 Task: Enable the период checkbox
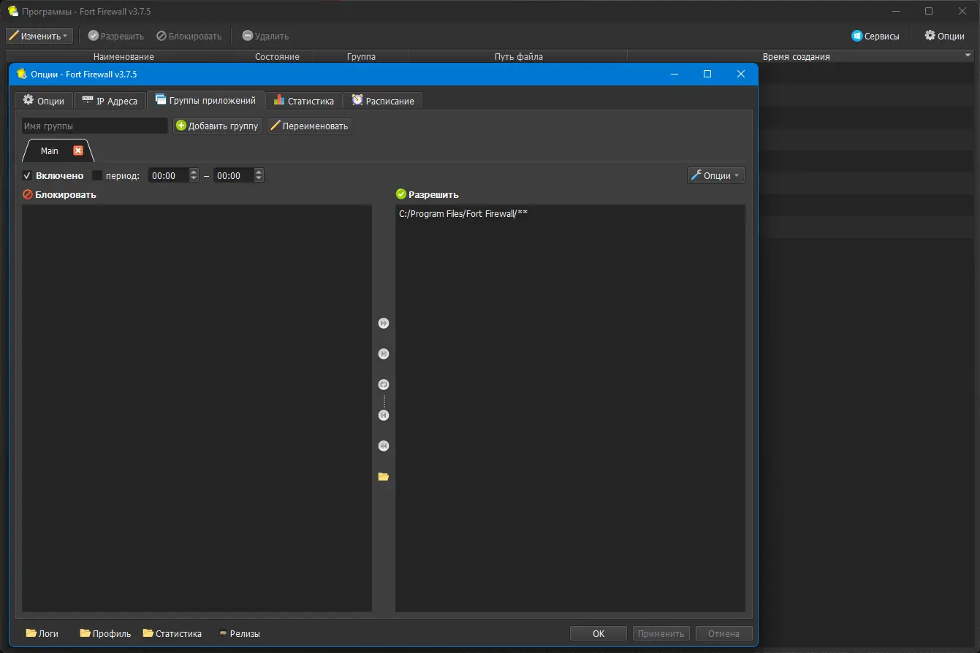97,175
